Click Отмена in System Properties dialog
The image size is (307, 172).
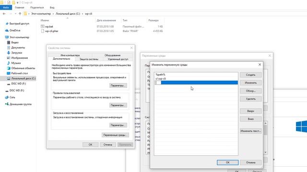(x=107, y=145)
